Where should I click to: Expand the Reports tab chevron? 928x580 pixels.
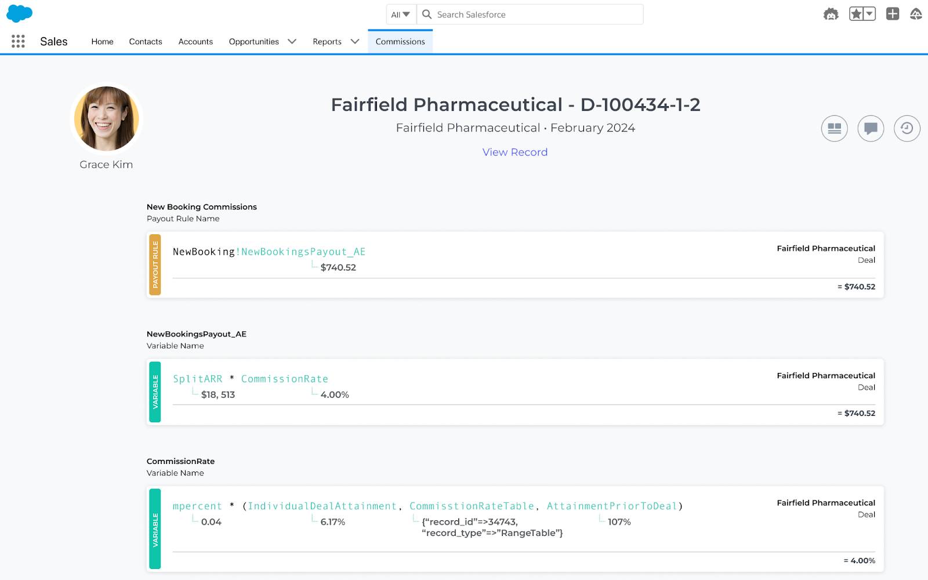click(x=355, y=41)
